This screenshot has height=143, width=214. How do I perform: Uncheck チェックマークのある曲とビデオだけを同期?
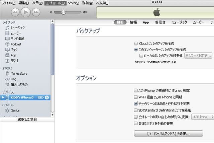click(x=136, y=103)
